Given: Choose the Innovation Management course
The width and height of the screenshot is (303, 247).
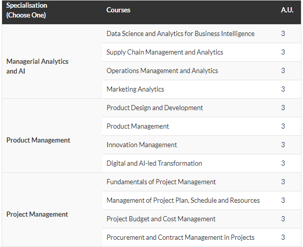Looking at the screenshot, I should coord(142,145).
